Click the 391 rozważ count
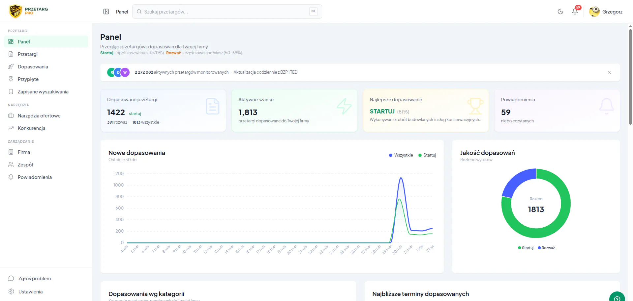The width and height of the screenshot is (633, 301). pos(117,122)
